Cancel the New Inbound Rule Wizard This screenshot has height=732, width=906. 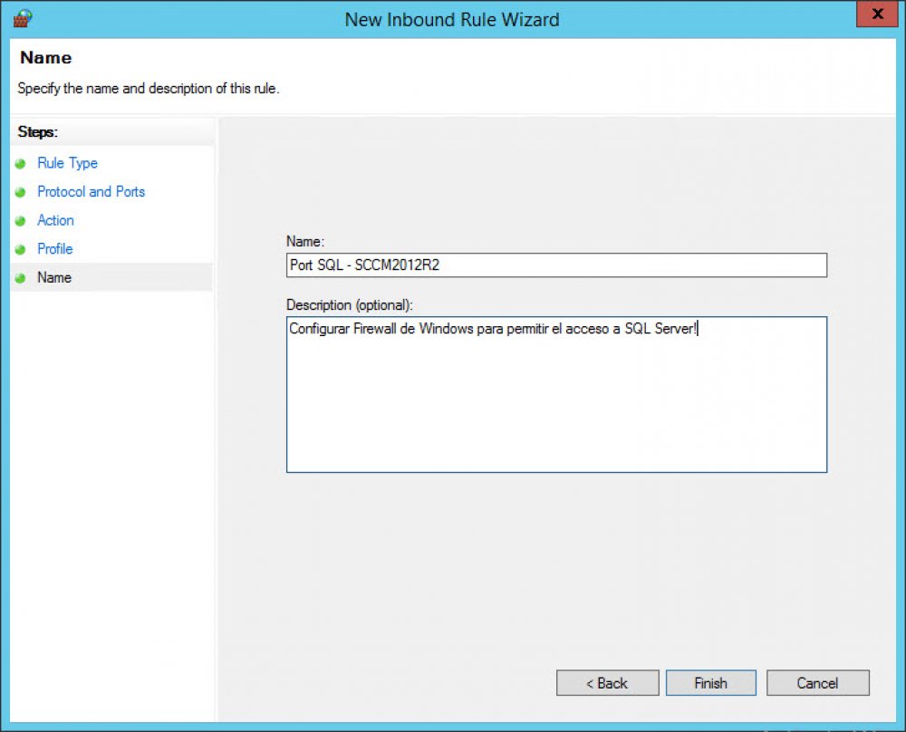817,683
